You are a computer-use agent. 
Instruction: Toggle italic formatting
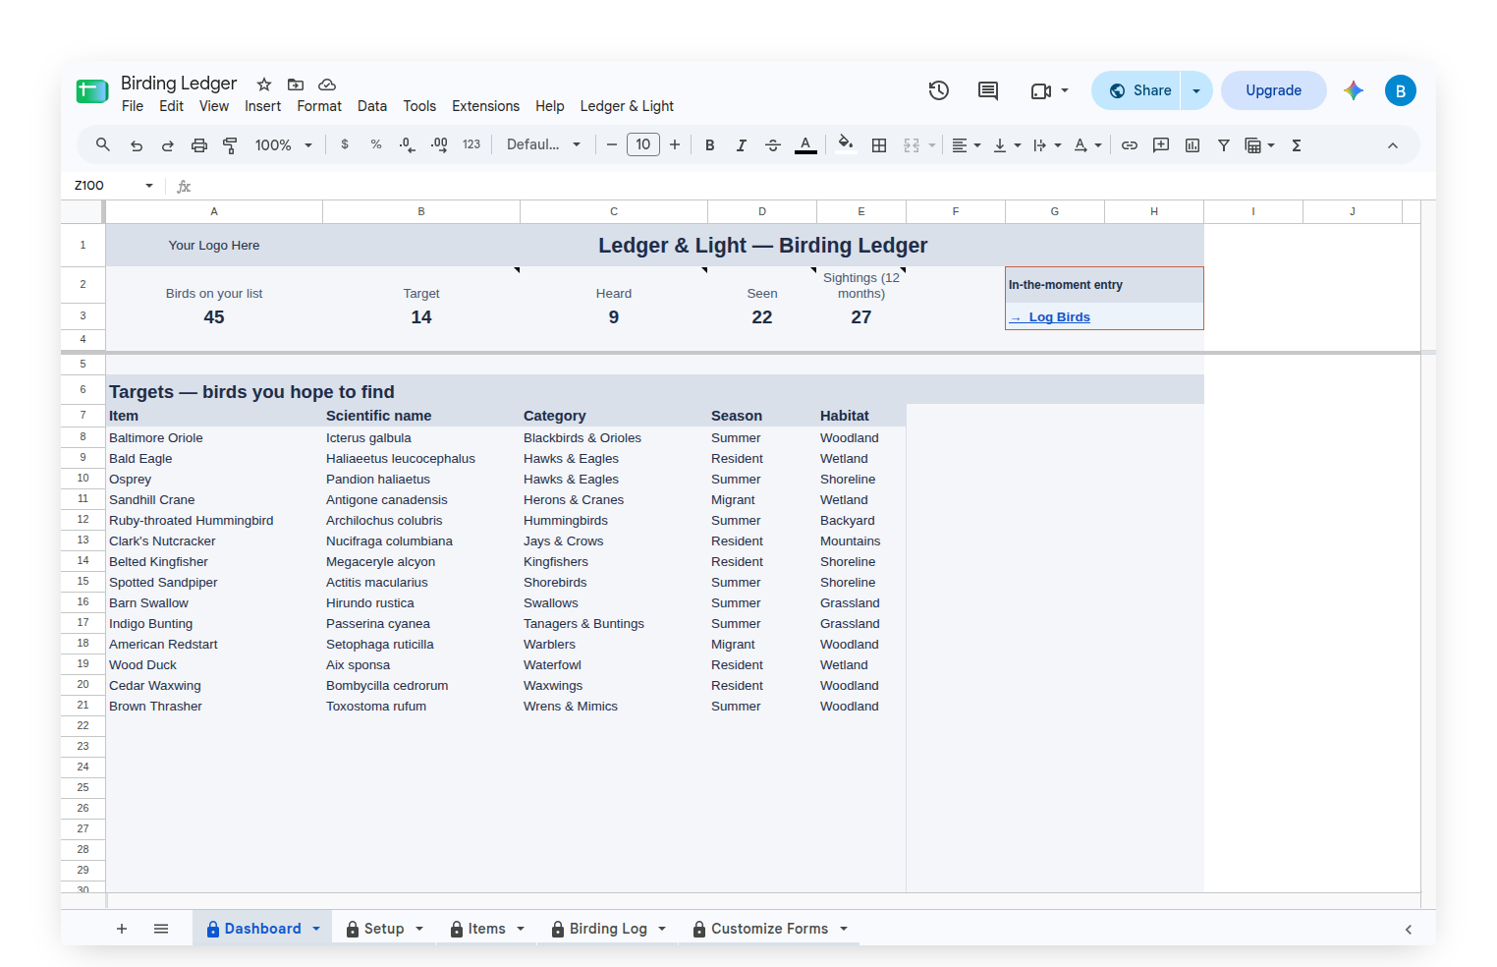(742, 145)
